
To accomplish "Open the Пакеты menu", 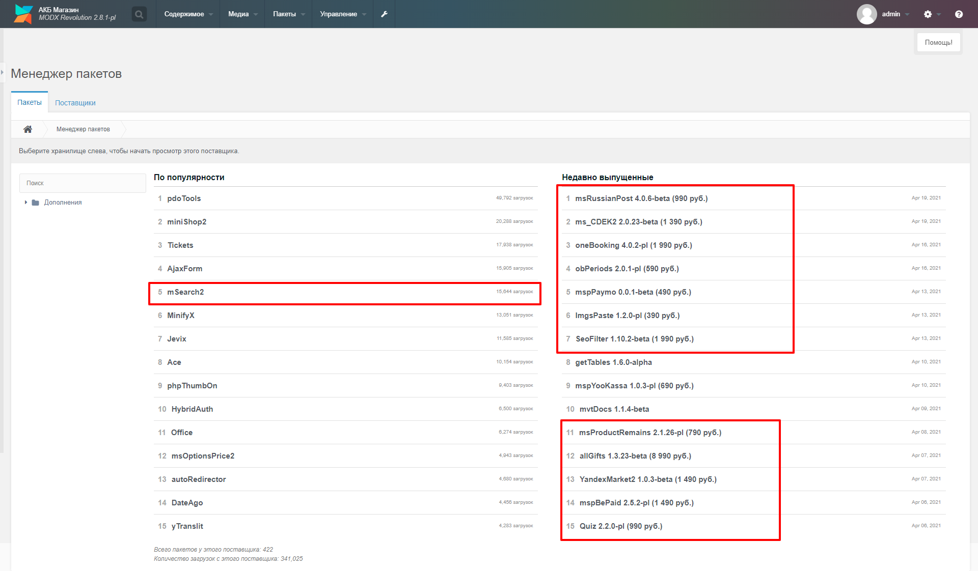I will point(288,14).
